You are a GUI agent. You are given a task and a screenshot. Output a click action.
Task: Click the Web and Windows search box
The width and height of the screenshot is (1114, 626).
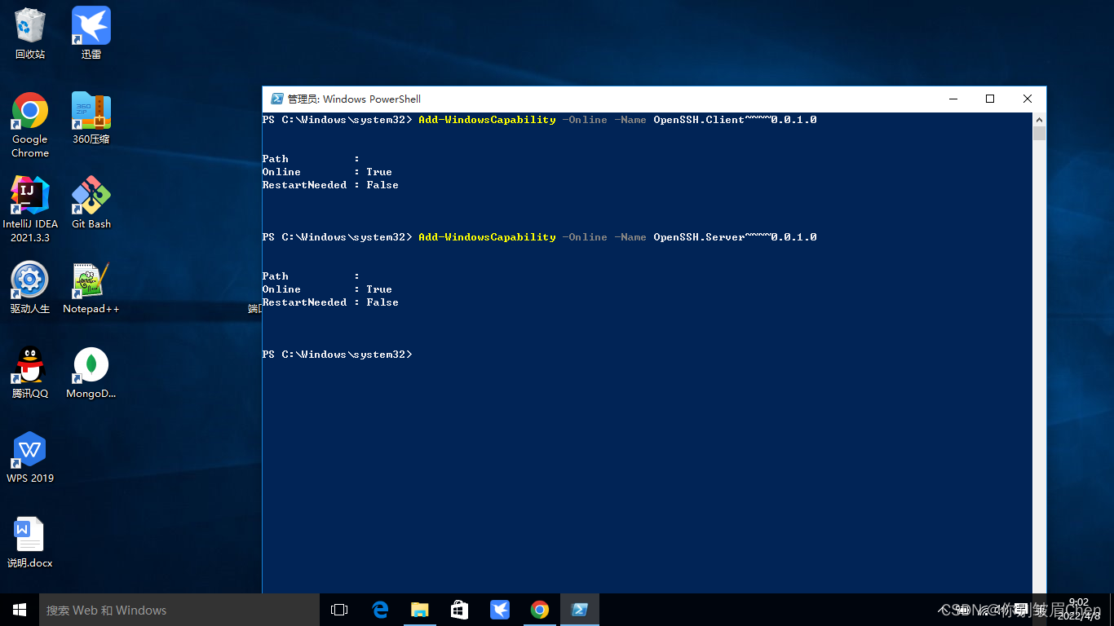tap(179, 610)
